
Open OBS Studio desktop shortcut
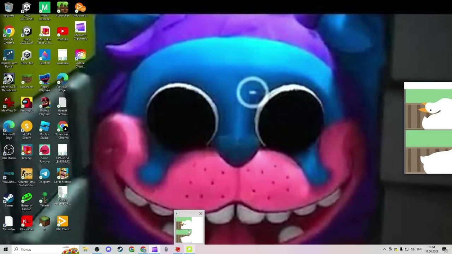[9, 152]
